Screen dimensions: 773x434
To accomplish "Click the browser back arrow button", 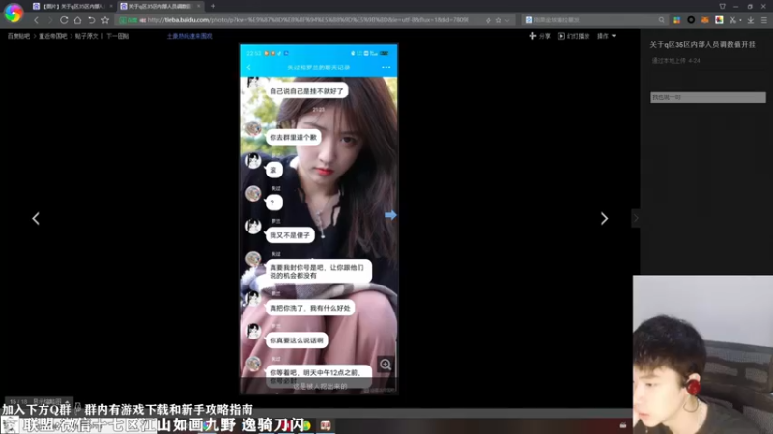I will 36,20.
